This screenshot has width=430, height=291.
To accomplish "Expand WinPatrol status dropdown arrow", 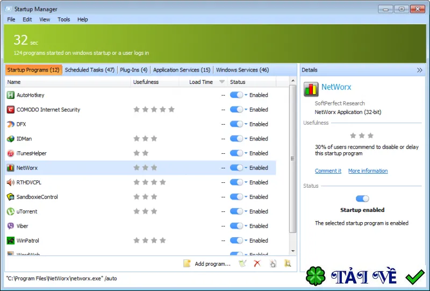I will [x=246, y=240].
